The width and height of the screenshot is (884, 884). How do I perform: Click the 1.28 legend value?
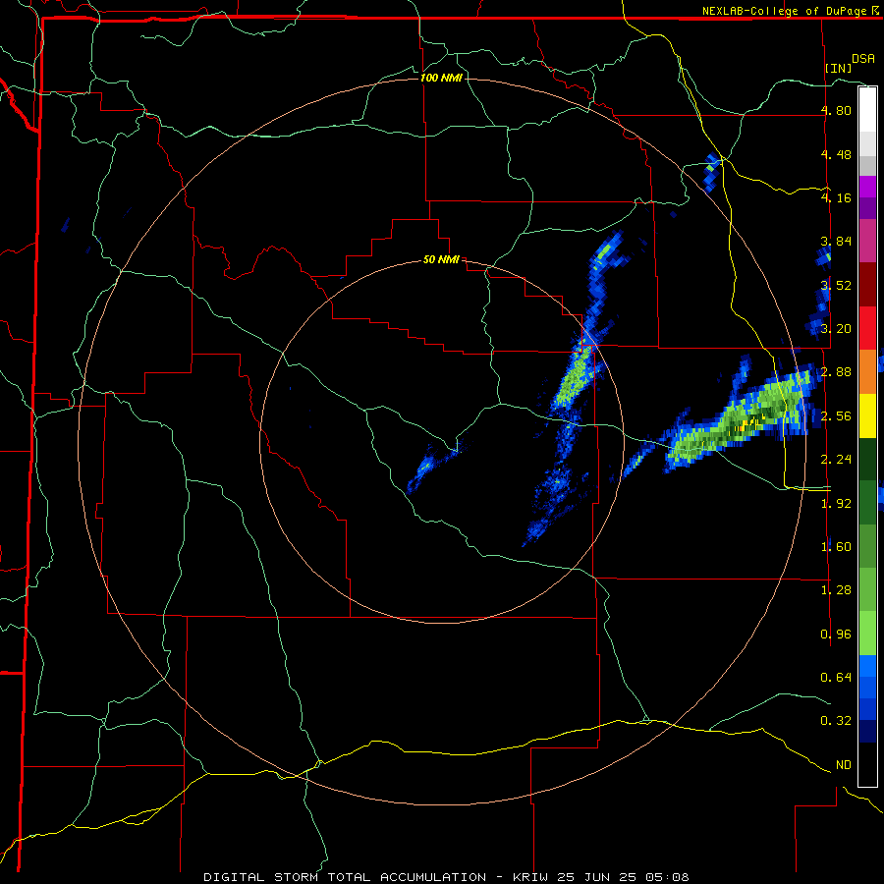(836, 590)
